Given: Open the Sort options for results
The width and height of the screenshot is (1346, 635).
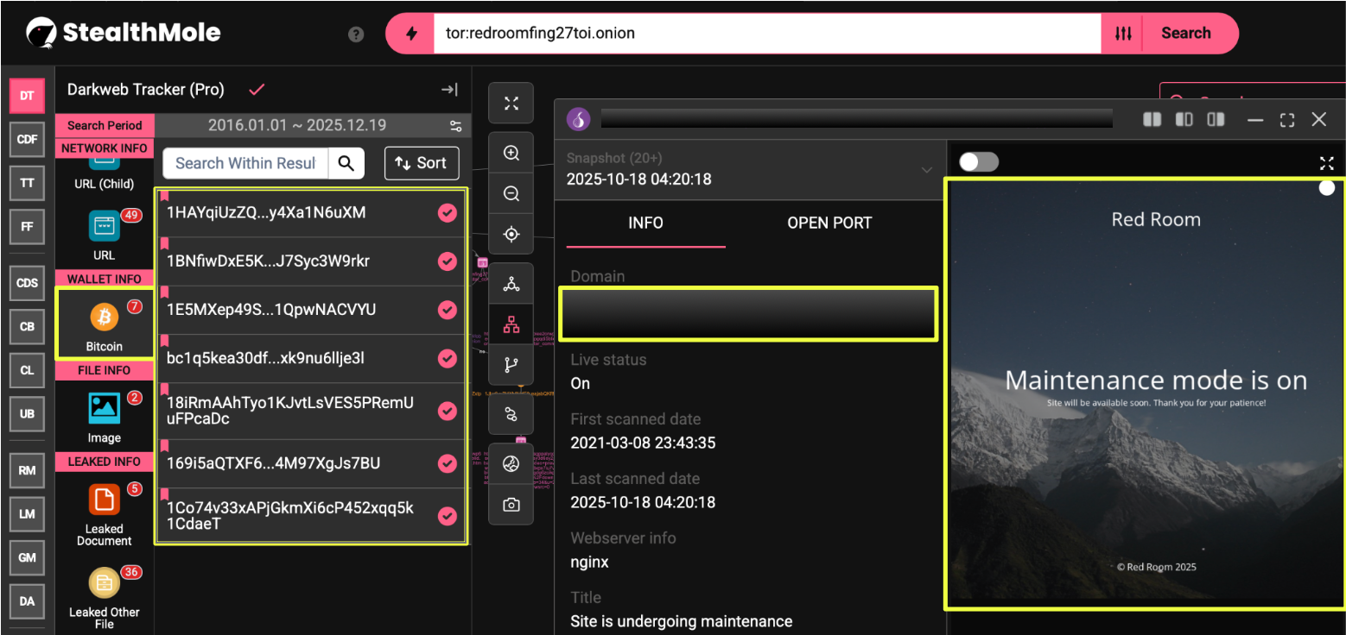Looking at the screenshot, I should (x=421, y=163).
